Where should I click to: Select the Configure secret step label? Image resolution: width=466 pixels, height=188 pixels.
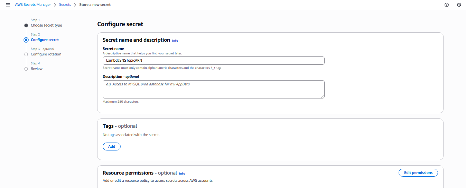(x=45, y=40)
